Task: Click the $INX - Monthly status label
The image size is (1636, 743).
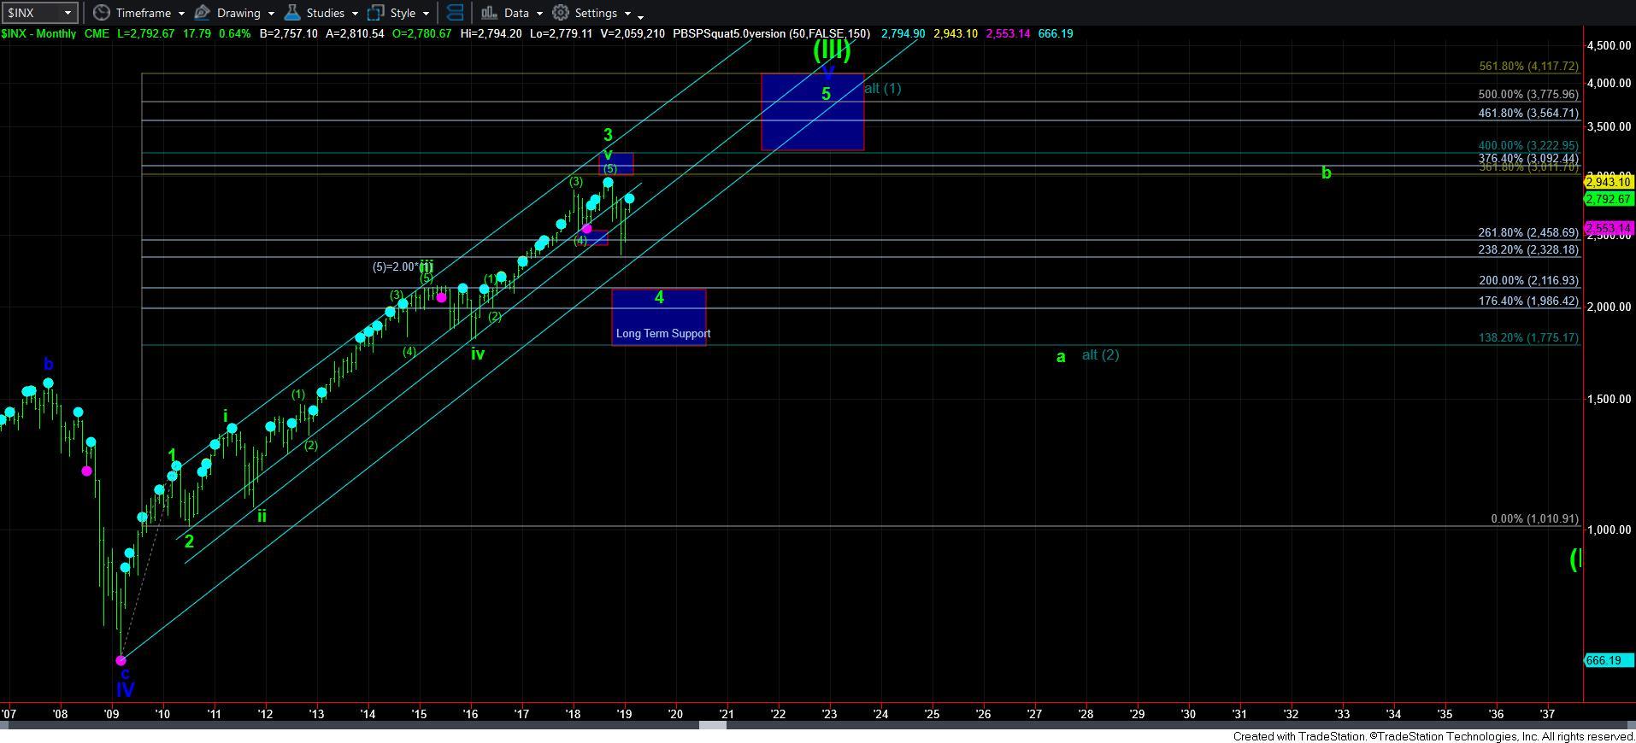Action: [38, 33]
